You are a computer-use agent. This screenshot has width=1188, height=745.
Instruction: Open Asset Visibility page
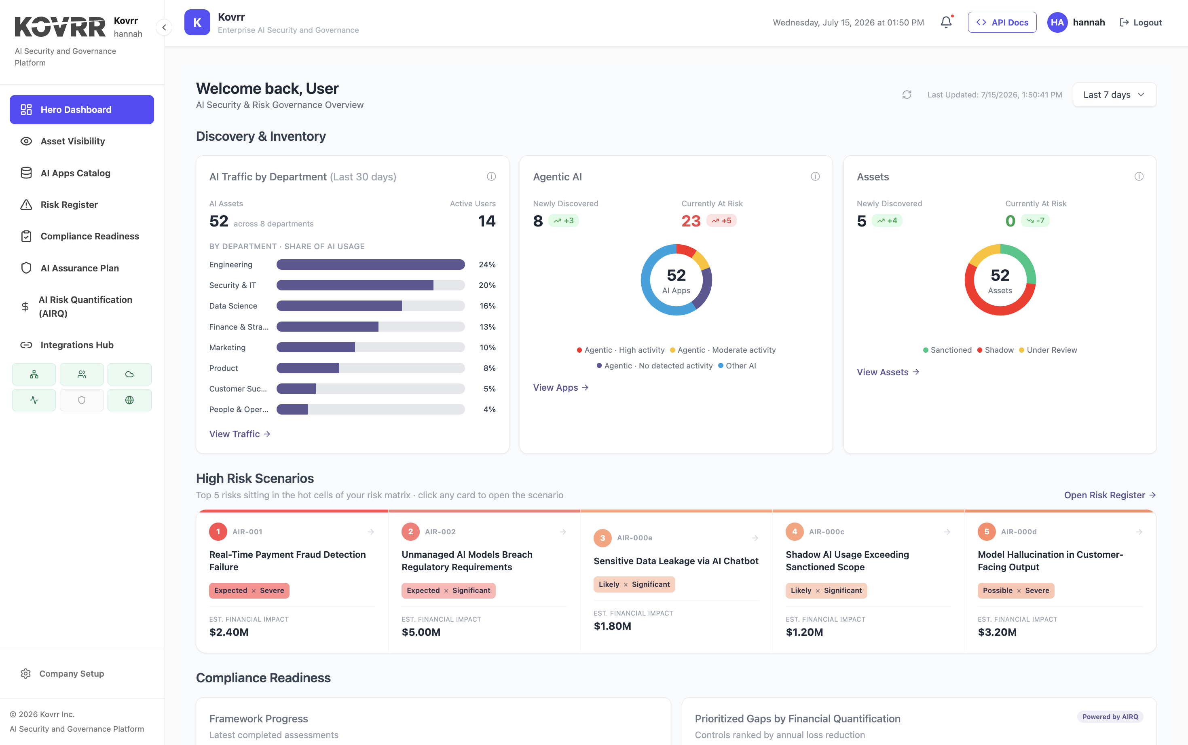coord(82,142)
